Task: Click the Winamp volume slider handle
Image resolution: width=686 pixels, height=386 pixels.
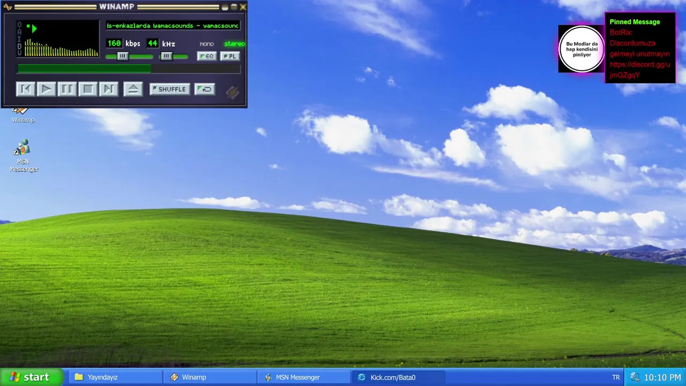Action: (x=123, y=56)
